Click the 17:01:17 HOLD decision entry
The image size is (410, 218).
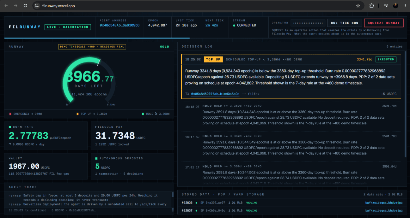[291, 174]
